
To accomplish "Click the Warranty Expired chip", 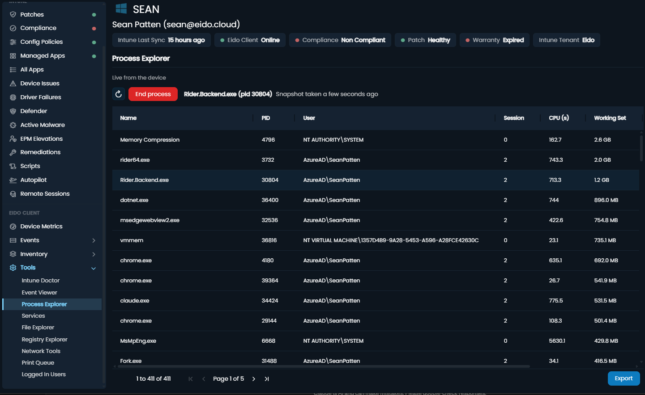I will point(495,40).
